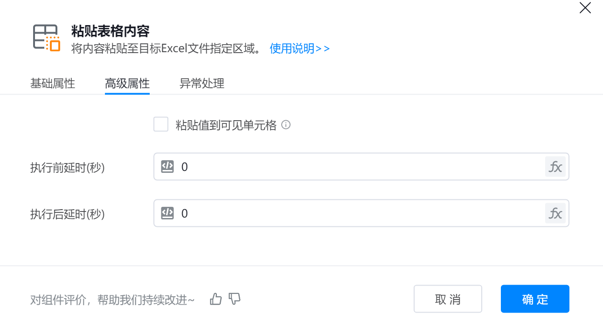The height and width of the screenshot is (327, 603).
Task: Click the info icon beside 粘贴值到可见单元格
Action: pos(286,125)
